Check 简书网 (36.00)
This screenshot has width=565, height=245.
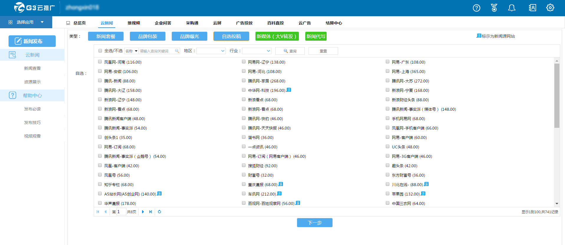click(244, 137)
